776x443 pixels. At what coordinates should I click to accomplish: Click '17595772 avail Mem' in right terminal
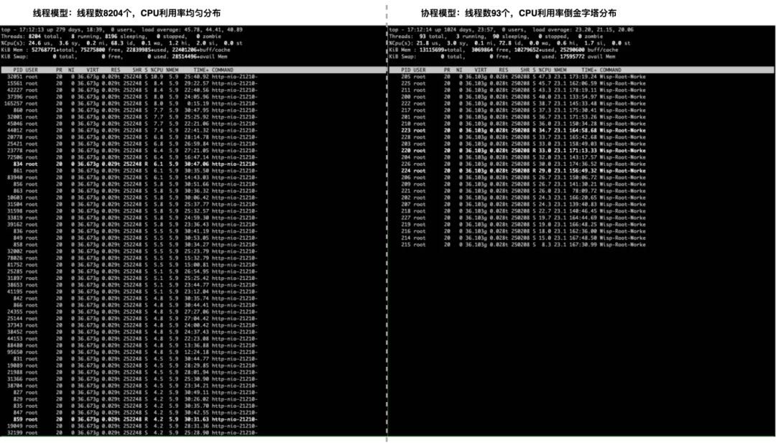[x=588, y=57]
